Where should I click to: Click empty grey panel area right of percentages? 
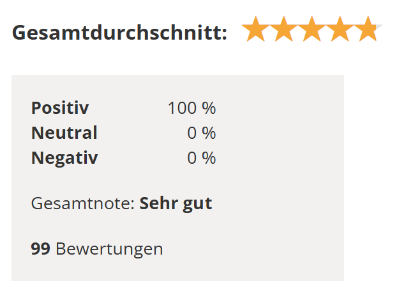coord(281,134)
